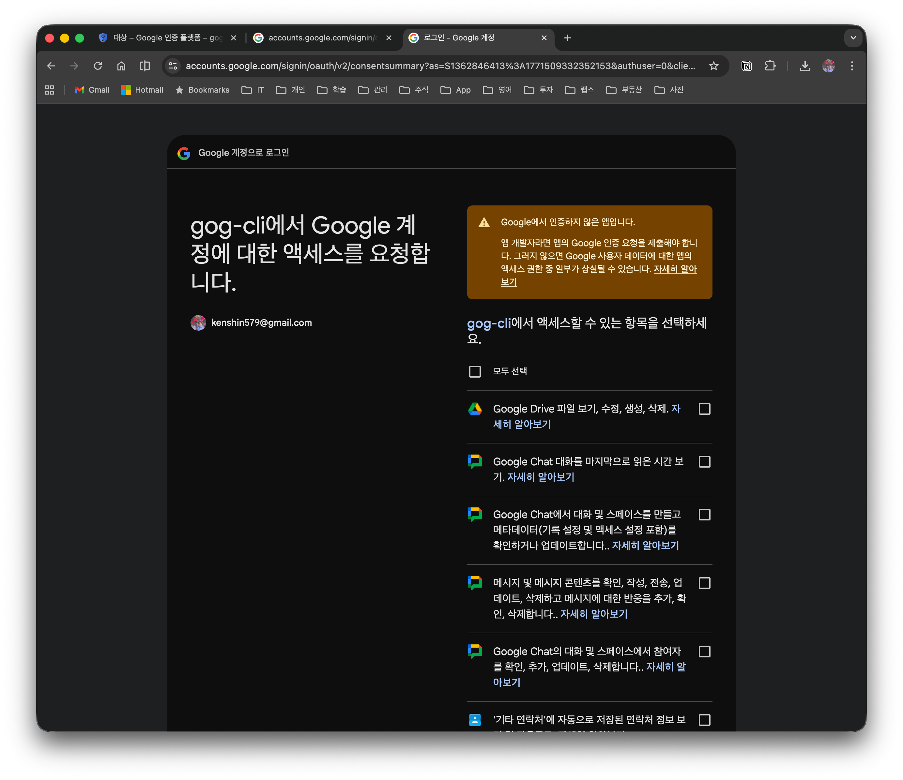Open the Downloads panel
Viewport: 903px width, 780px height.
(x=804, y=66)
